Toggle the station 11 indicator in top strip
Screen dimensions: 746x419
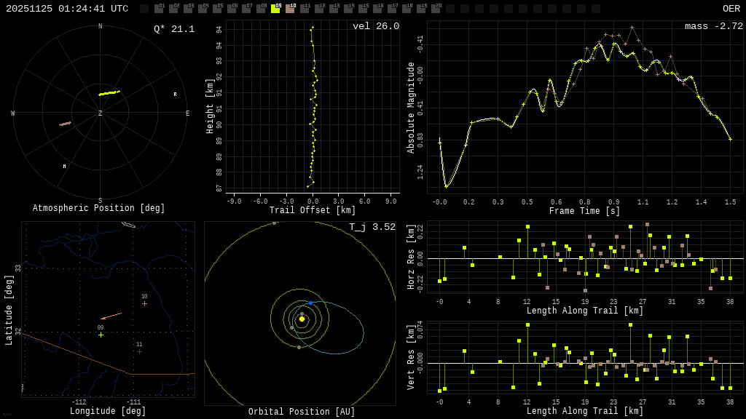pyautogui.click(x=305, y=9)
